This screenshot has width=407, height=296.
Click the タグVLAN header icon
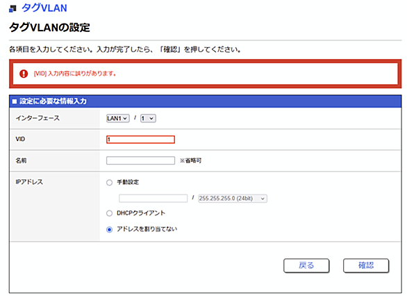point(13,9)
